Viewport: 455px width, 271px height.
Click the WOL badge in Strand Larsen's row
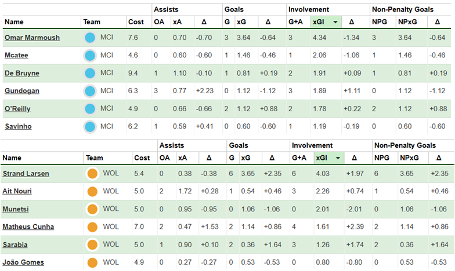(x=92, y=174)
